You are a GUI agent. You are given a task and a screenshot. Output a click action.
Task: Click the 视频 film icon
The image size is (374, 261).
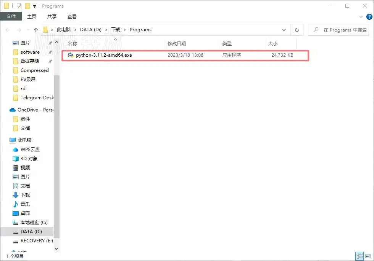pos(16,168)
